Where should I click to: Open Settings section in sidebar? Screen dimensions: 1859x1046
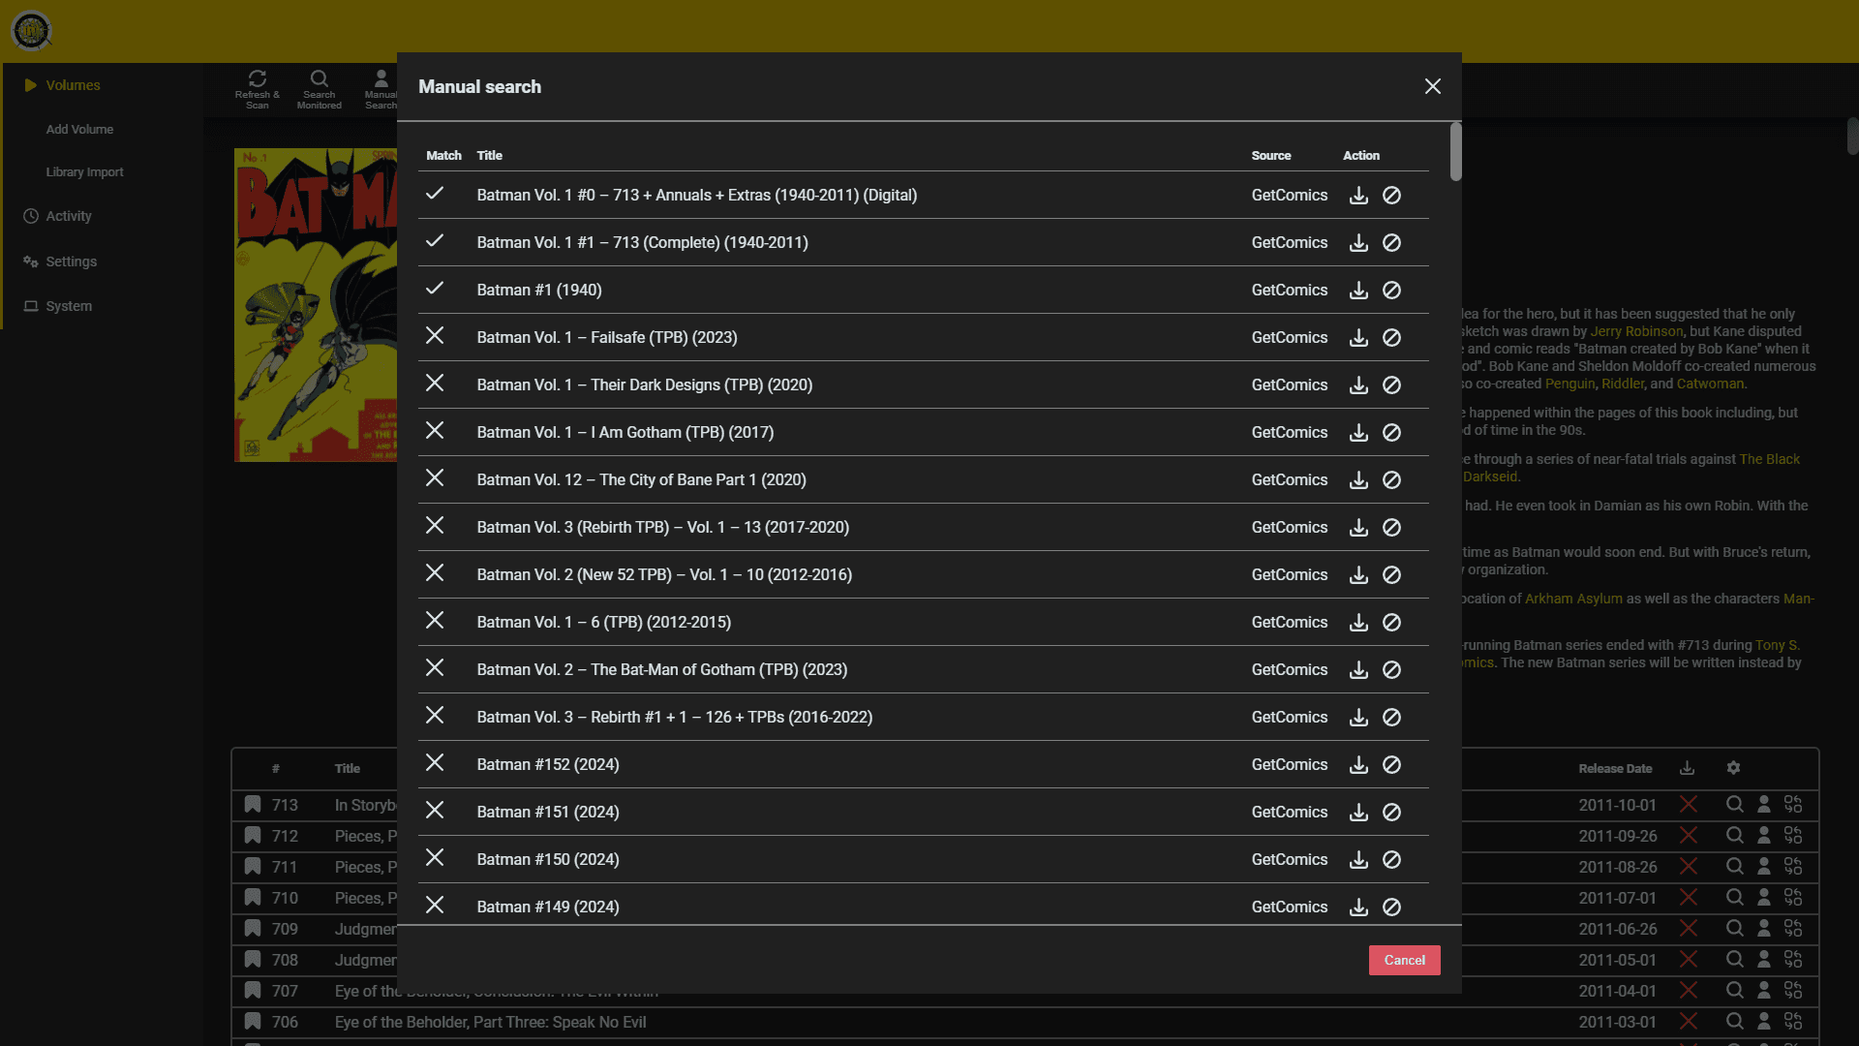coord(71,261)
